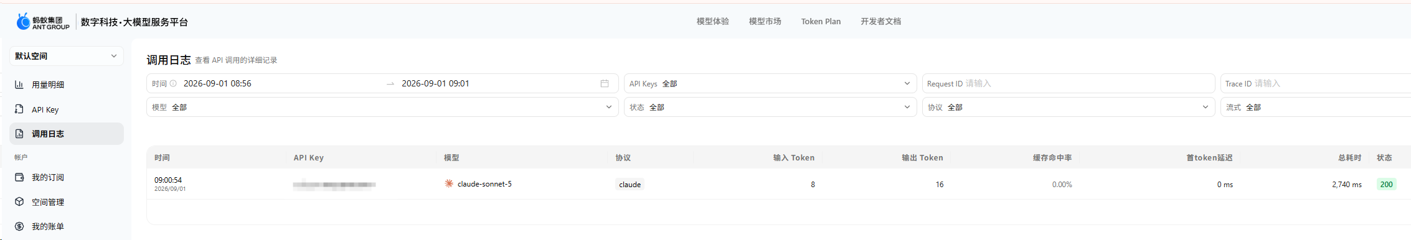Click the Ant Group logo

click(43, 22)
